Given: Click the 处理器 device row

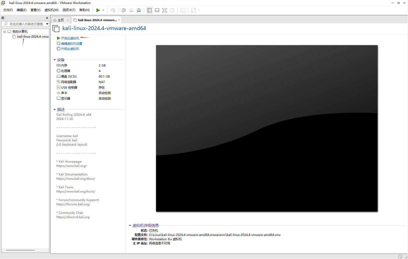Looking at the screenshot, I should 90,71.
